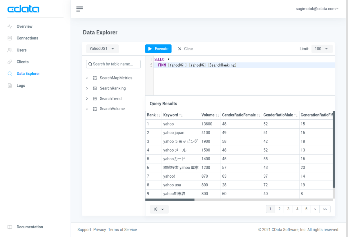Click the Connections database icon

(10, 38)
